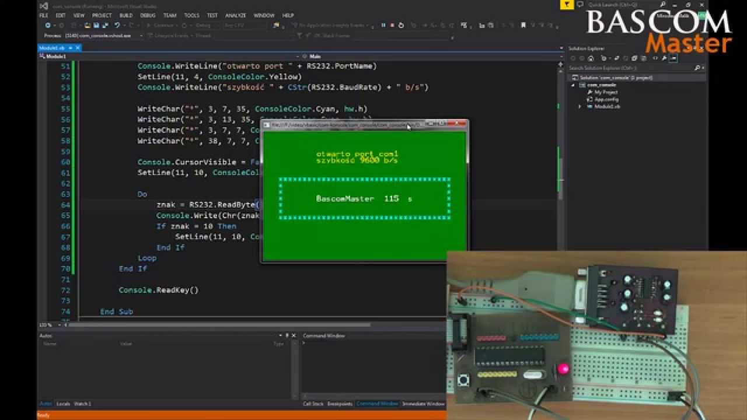Pause debugging with Break All icon
Screen dimensions: 747x420
pos(383,26)
